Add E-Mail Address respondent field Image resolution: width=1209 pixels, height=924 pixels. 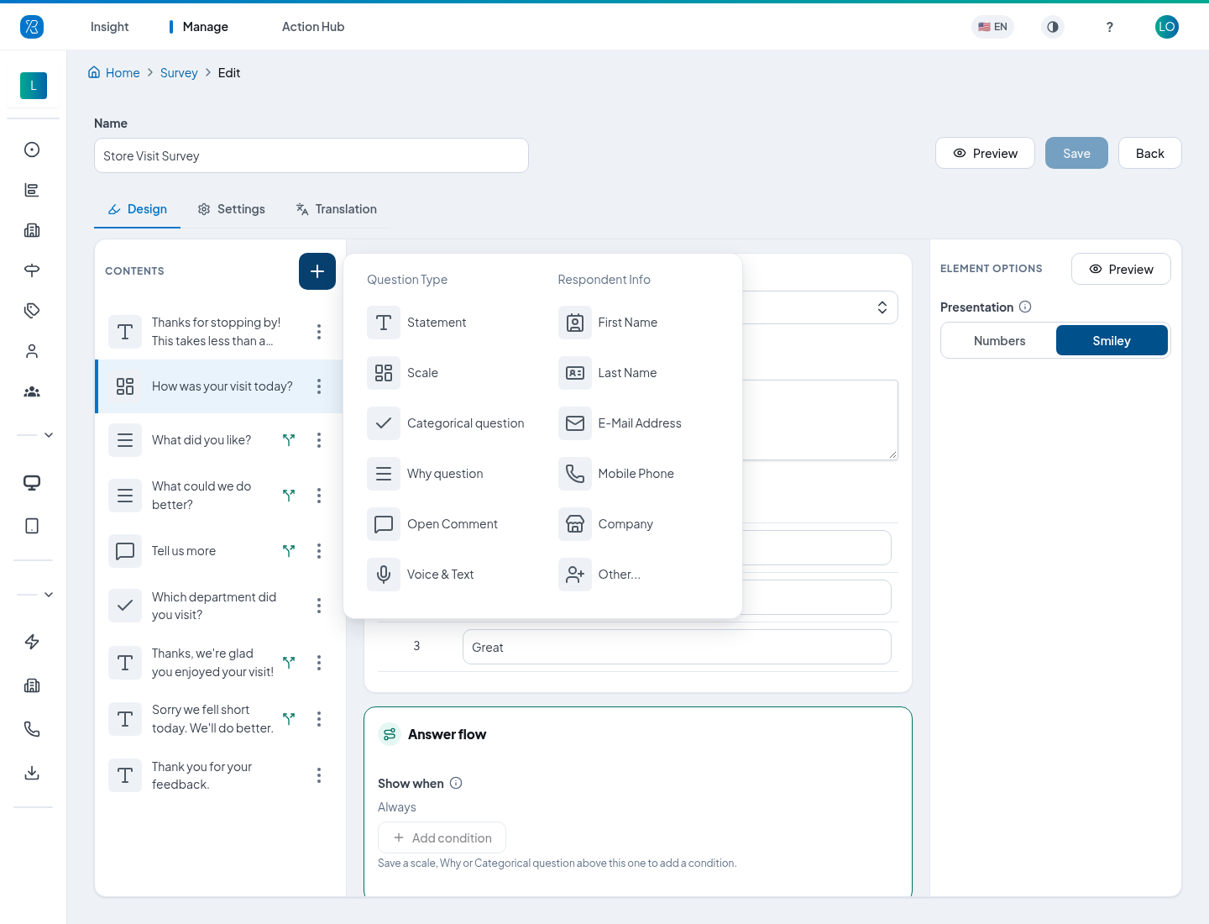(620, 423)
